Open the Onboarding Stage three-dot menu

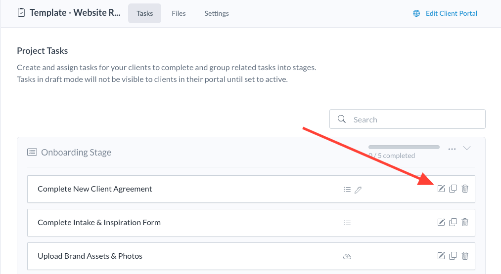pyautogui.click(x=452, y=149)
